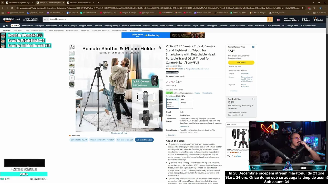Click the Prime Video Downton Abbey banner

(x=163, y=35)
